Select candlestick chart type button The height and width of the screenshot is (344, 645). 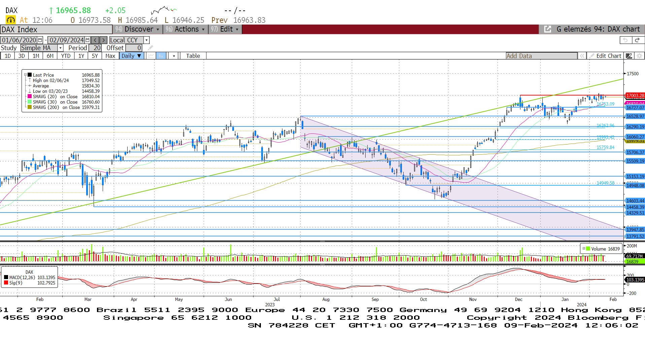click(x=161, y=56)
